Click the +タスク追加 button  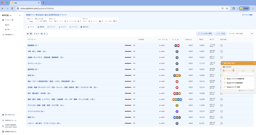coord(220,34)
